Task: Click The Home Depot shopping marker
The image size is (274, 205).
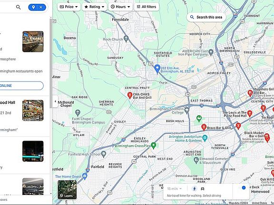Action: [85, 177]
